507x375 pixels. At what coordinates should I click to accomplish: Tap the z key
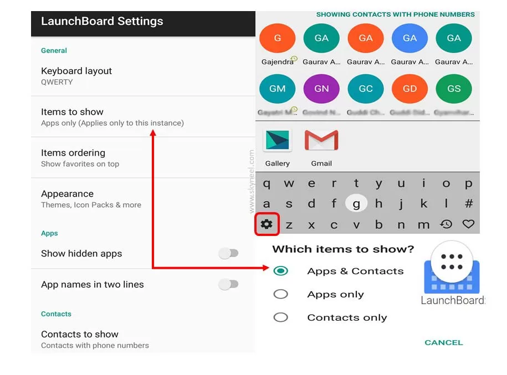tap(289, 224)
